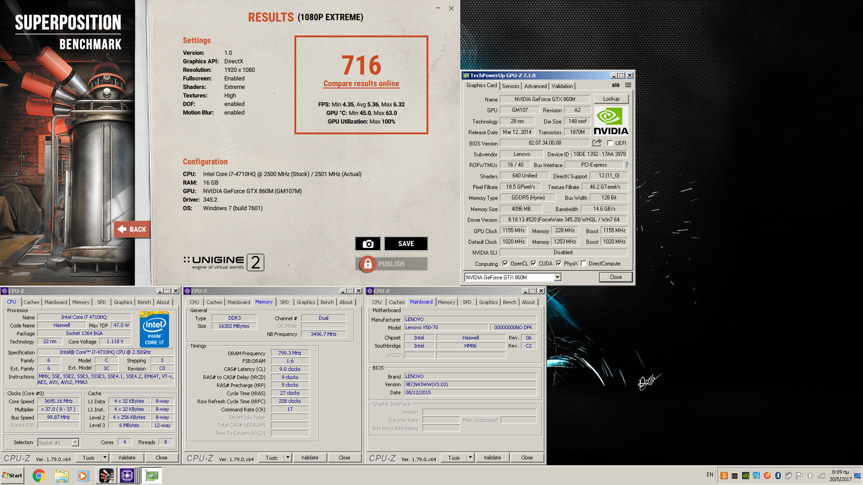Click the Java update tray icon
The width and height of the screenshot is (863, 485).
click(724, 476)
